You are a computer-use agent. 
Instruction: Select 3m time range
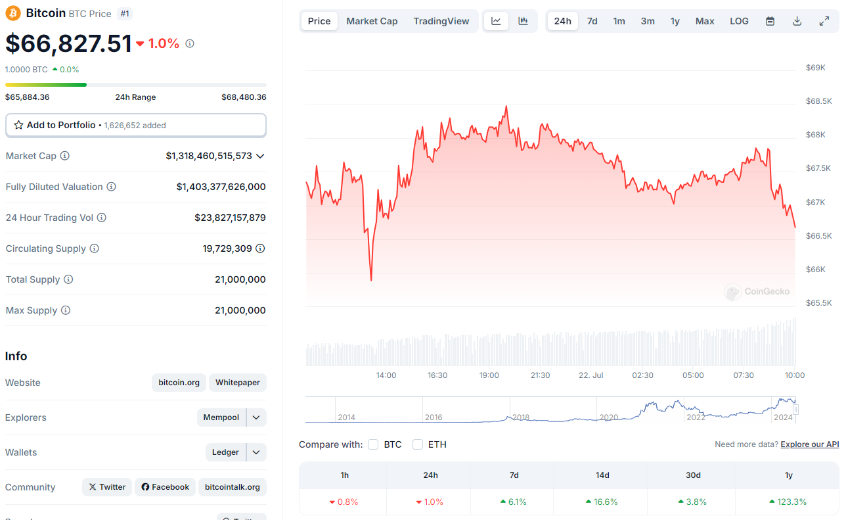point(648,21)
